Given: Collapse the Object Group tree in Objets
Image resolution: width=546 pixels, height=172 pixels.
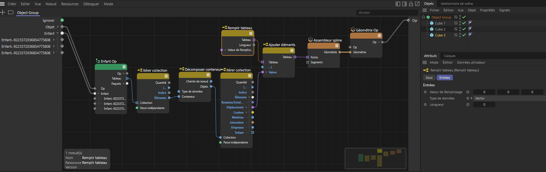Looking at the screenshot, I should coord(423,17).
